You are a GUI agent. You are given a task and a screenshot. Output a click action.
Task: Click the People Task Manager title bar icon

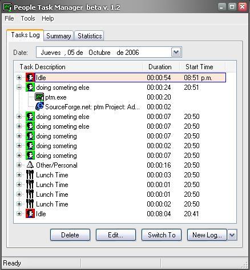[x=7, y=7]
